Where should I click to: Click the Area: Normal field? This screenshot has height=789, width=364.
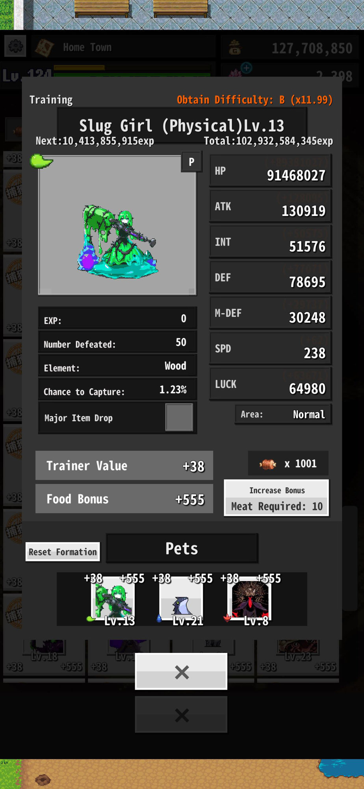[x=283, y=414]
